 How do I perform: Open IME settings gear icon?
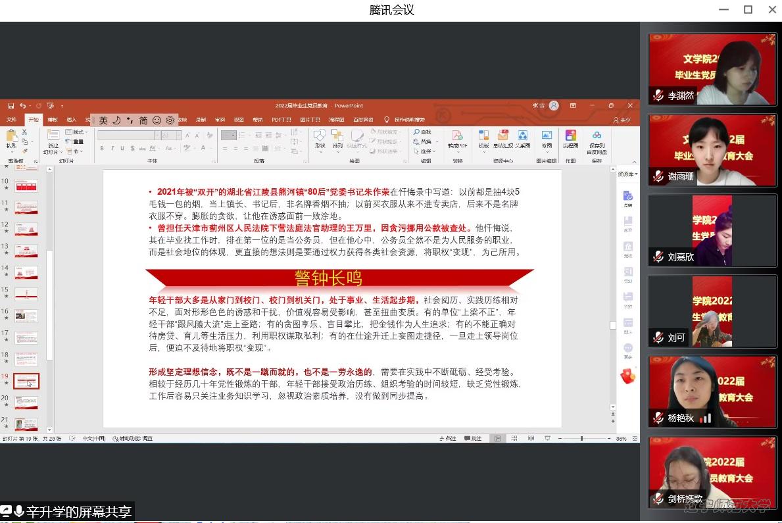(x=170, y=120)
